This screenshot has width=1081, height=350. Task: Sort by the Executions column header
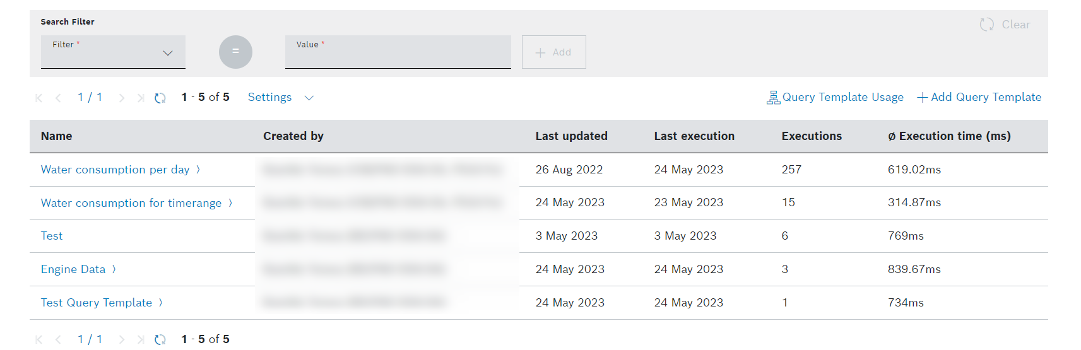click(x=812, y=136)
